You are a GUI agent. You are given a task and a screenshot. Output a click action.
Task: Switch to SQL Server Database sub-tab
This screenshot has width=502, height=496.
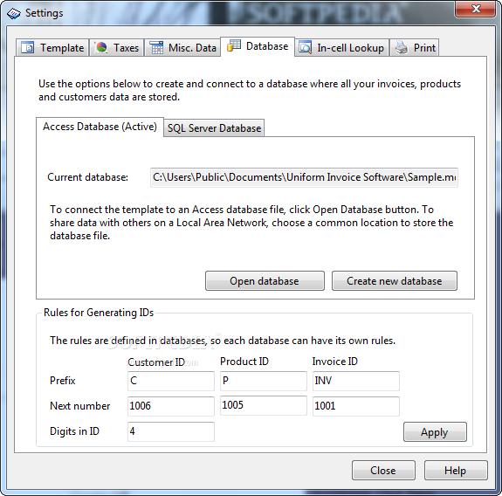coord(214,128)
